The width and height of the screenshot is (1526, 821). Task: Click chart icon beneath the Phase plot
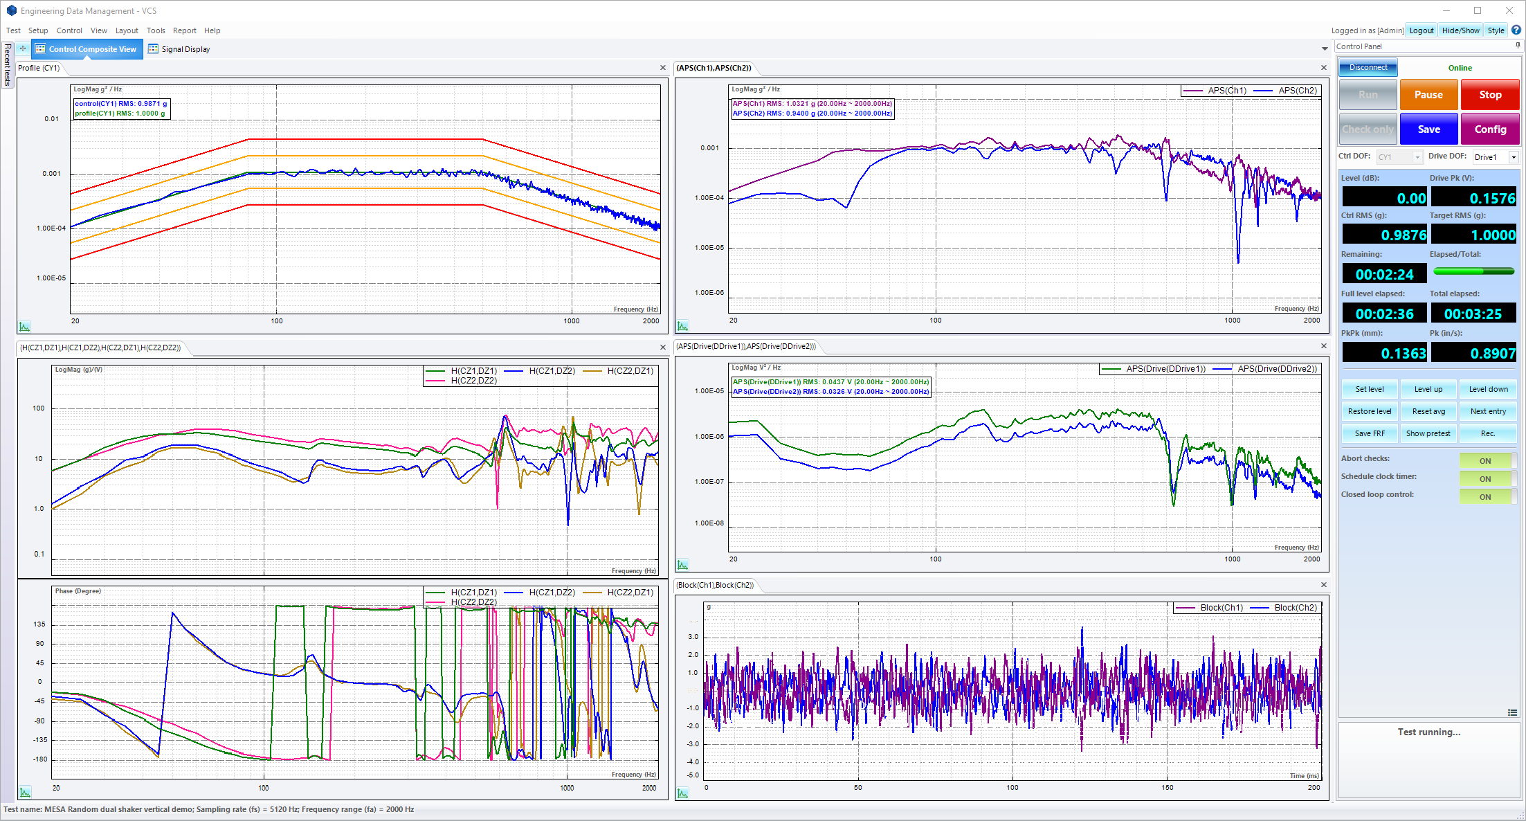tap(25, 792)
